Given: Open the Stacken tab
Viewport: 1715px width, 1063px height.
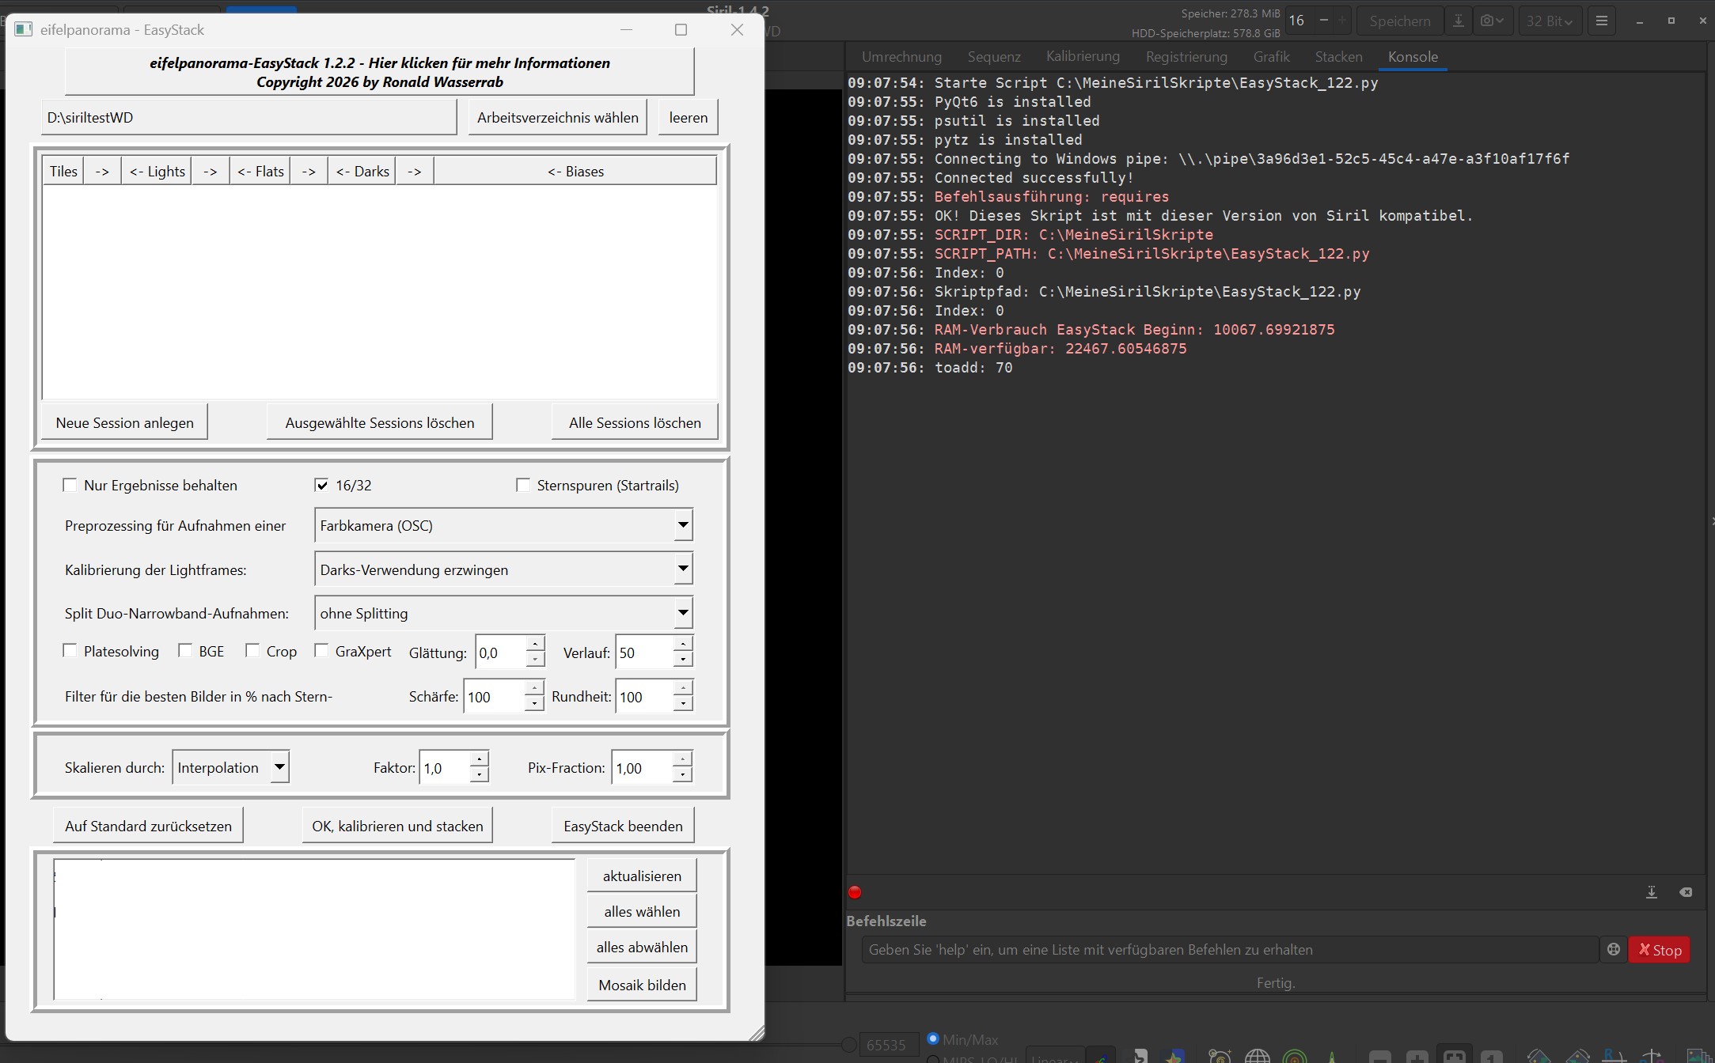Looking at the screenshot, I should 1338,57.
